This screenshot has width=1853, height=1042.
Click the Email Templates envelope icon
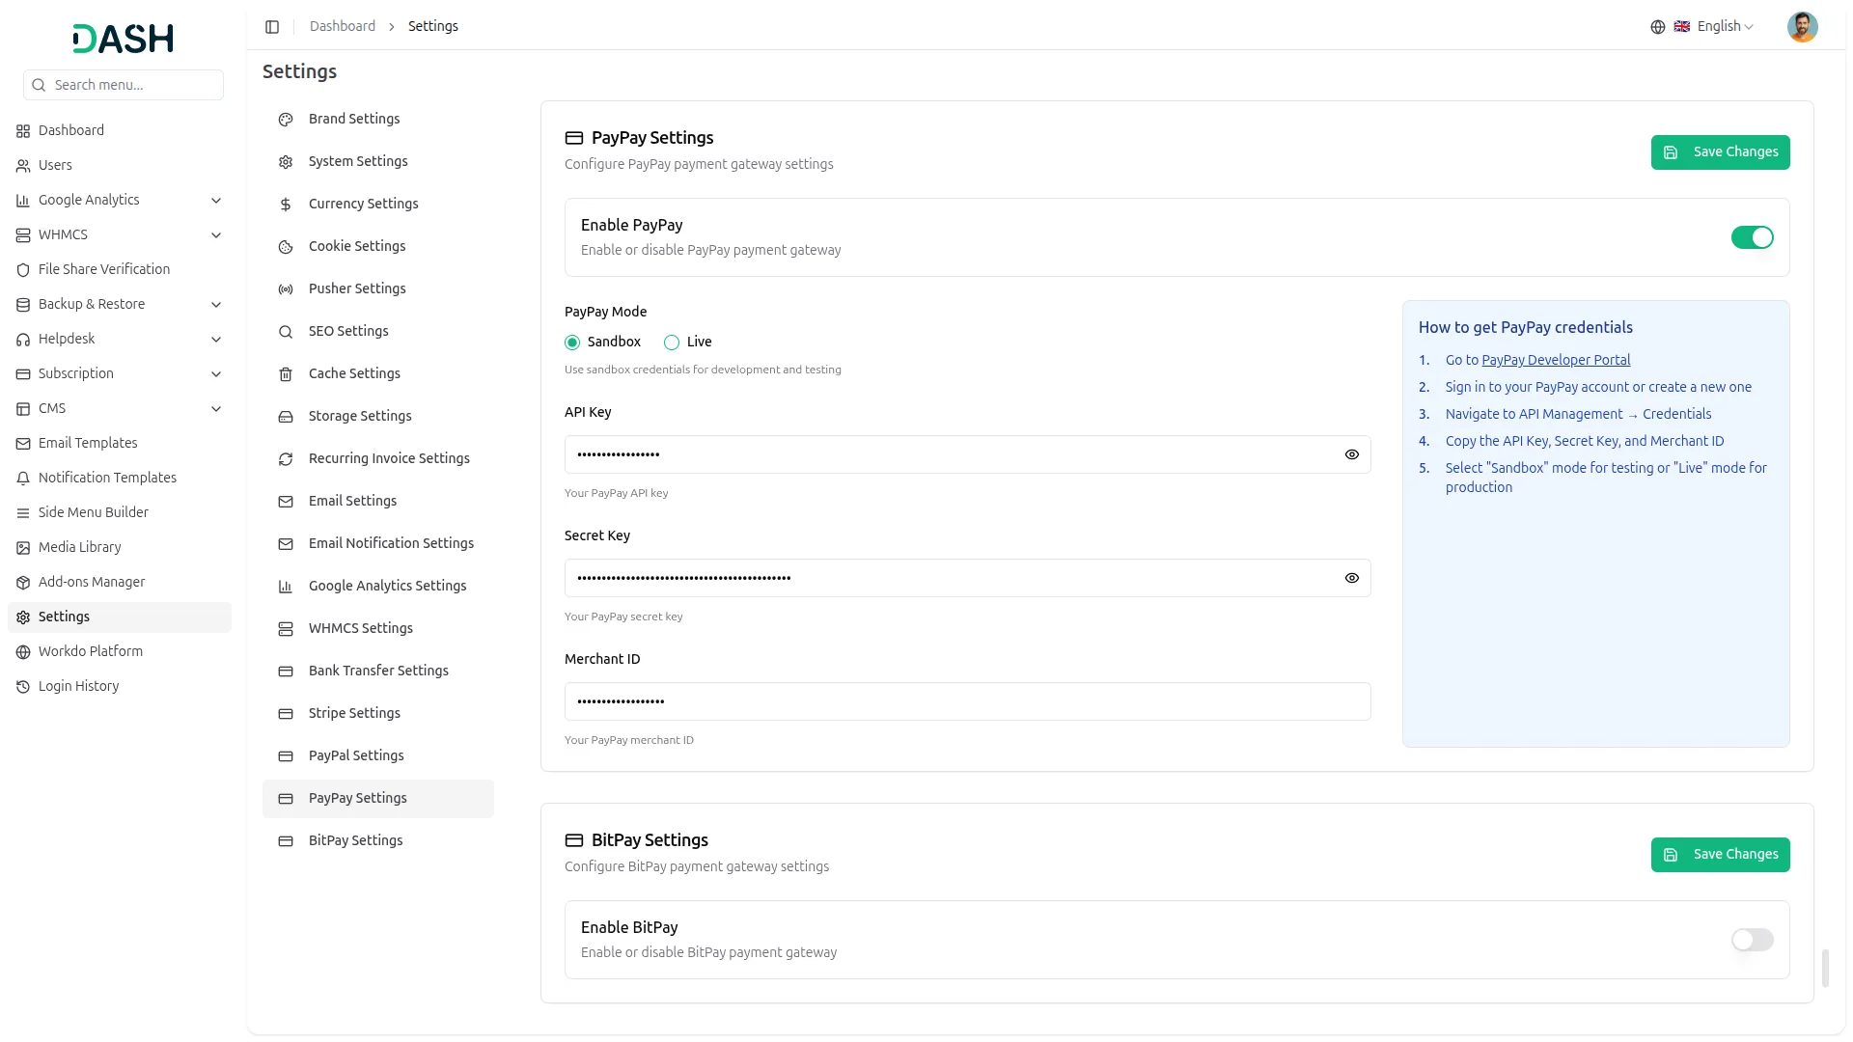click(23, 444)
